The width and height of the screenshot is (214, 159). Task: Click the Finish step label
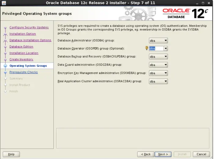pyautogui.click(x=14, y=91)
